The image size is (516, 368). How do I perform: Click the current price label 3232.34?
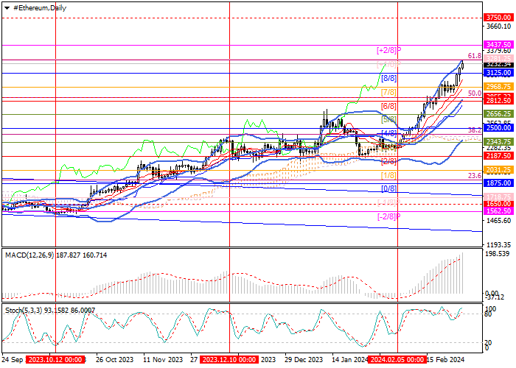(498, 64)
